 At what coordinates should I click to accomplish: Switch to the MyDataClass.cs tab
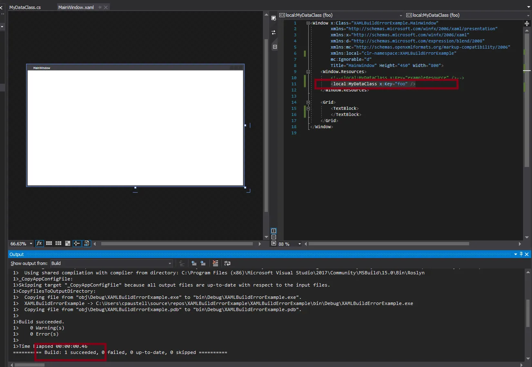(25, 7)
